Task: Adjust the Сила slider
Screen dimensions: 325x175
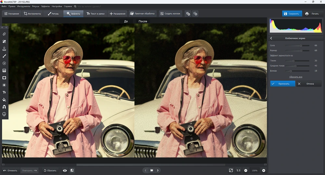Action: click(297, 45)
